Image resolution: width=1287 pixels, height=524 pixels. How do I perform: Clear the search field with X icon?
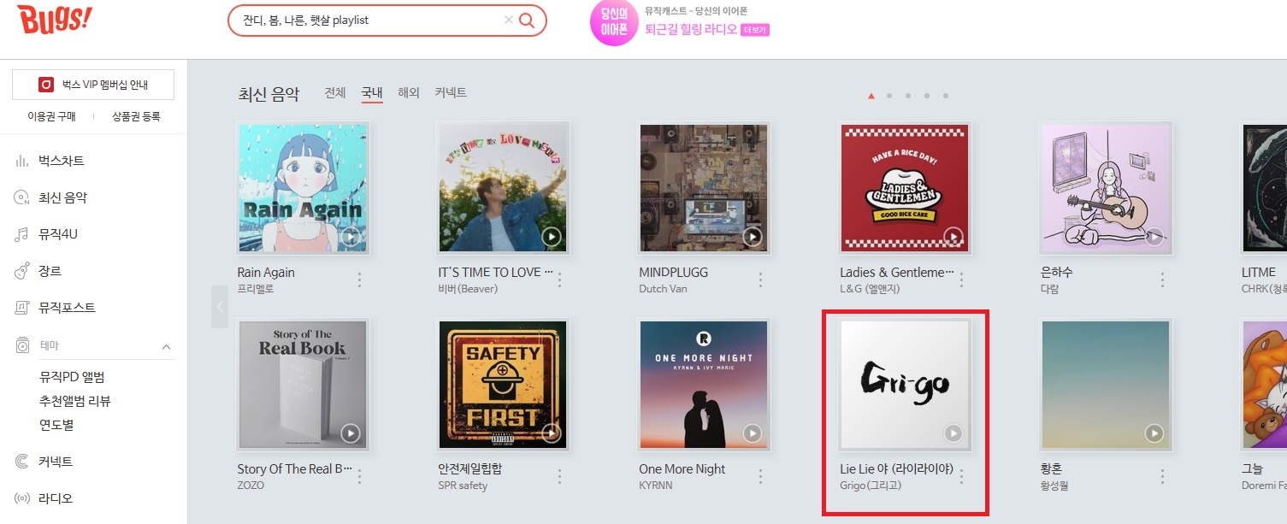tap(509, 21)
